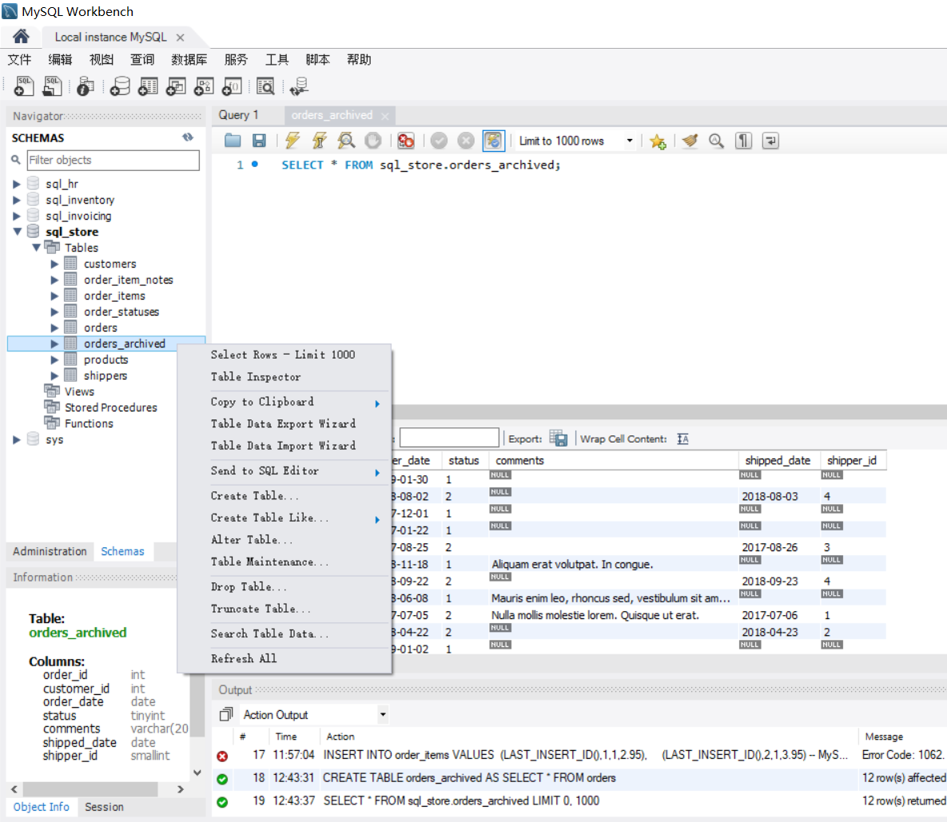Open find panel magnifier icon
947x822 pixels.
pyautogui.click(x=716, y=141)
